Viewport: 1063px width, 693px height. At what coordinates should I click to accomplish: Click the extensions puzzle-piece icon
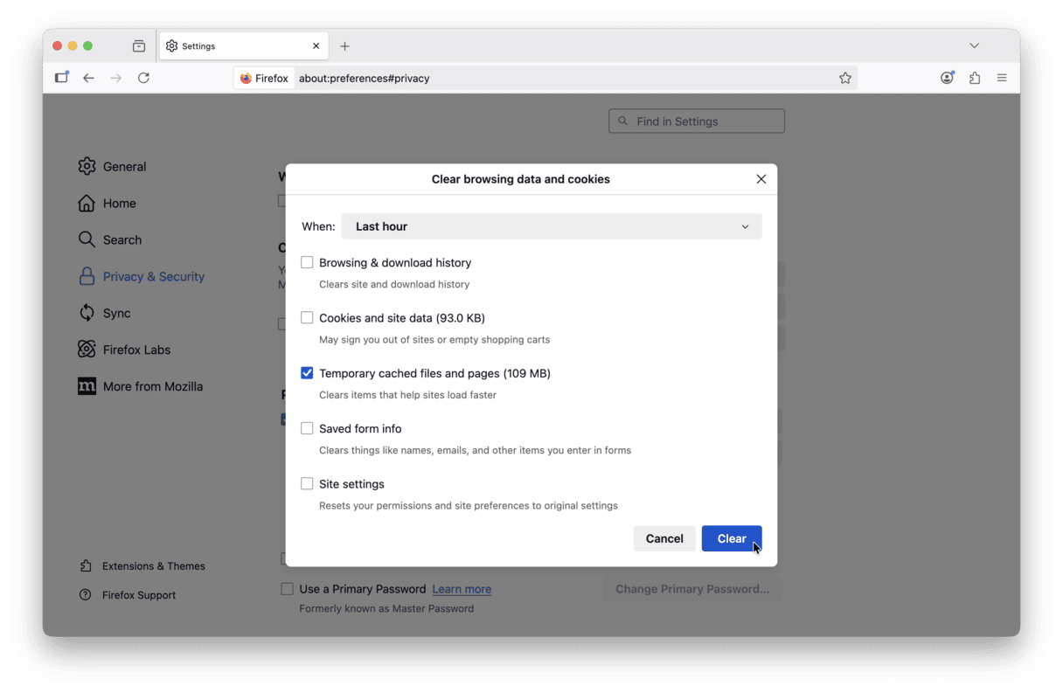[974, 77]
